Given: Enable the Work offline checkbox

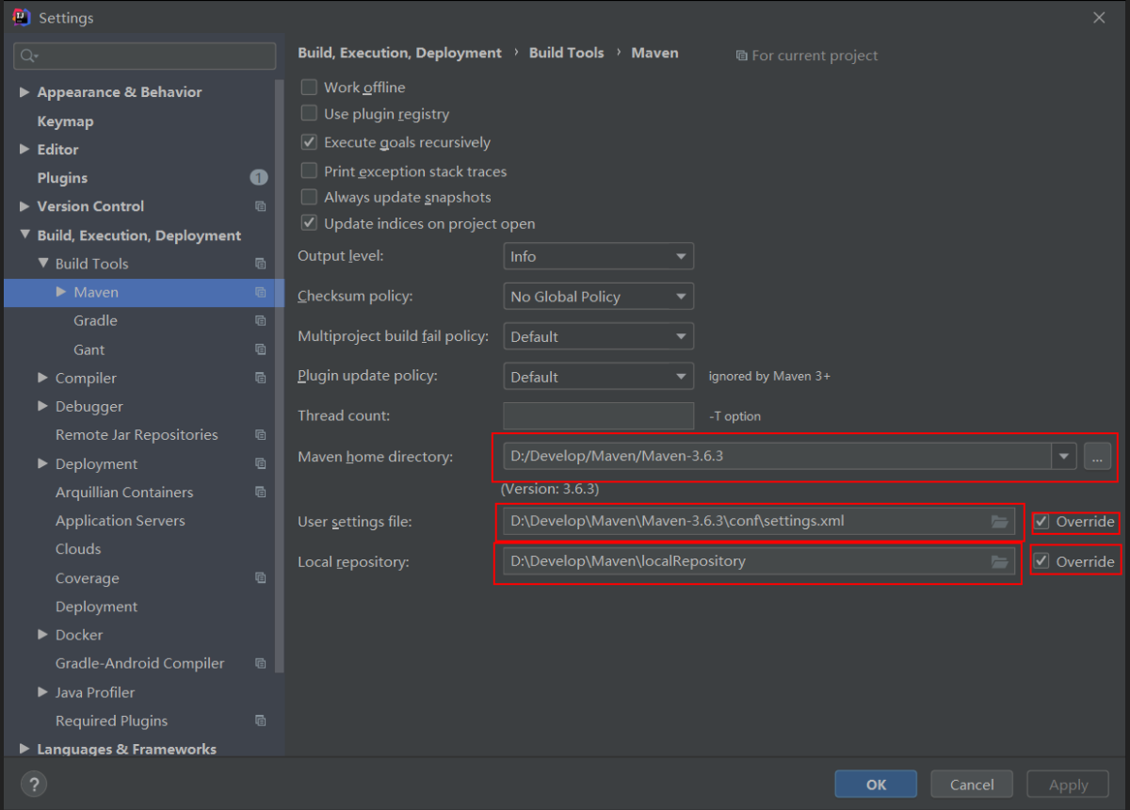Looking at the screenshot, I should 309,87.
